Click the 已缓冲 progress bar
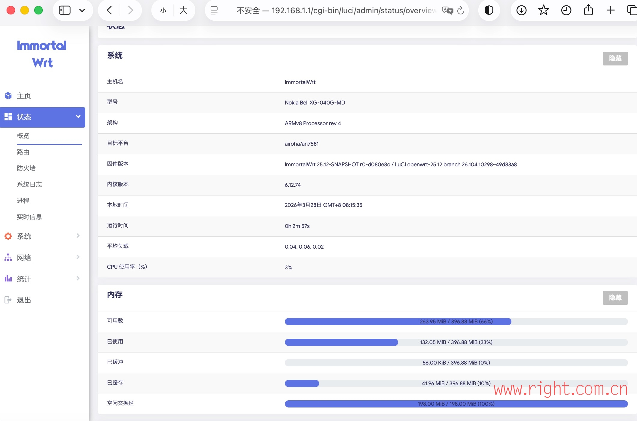Viewport: 637px width, 421px height. 456,363
